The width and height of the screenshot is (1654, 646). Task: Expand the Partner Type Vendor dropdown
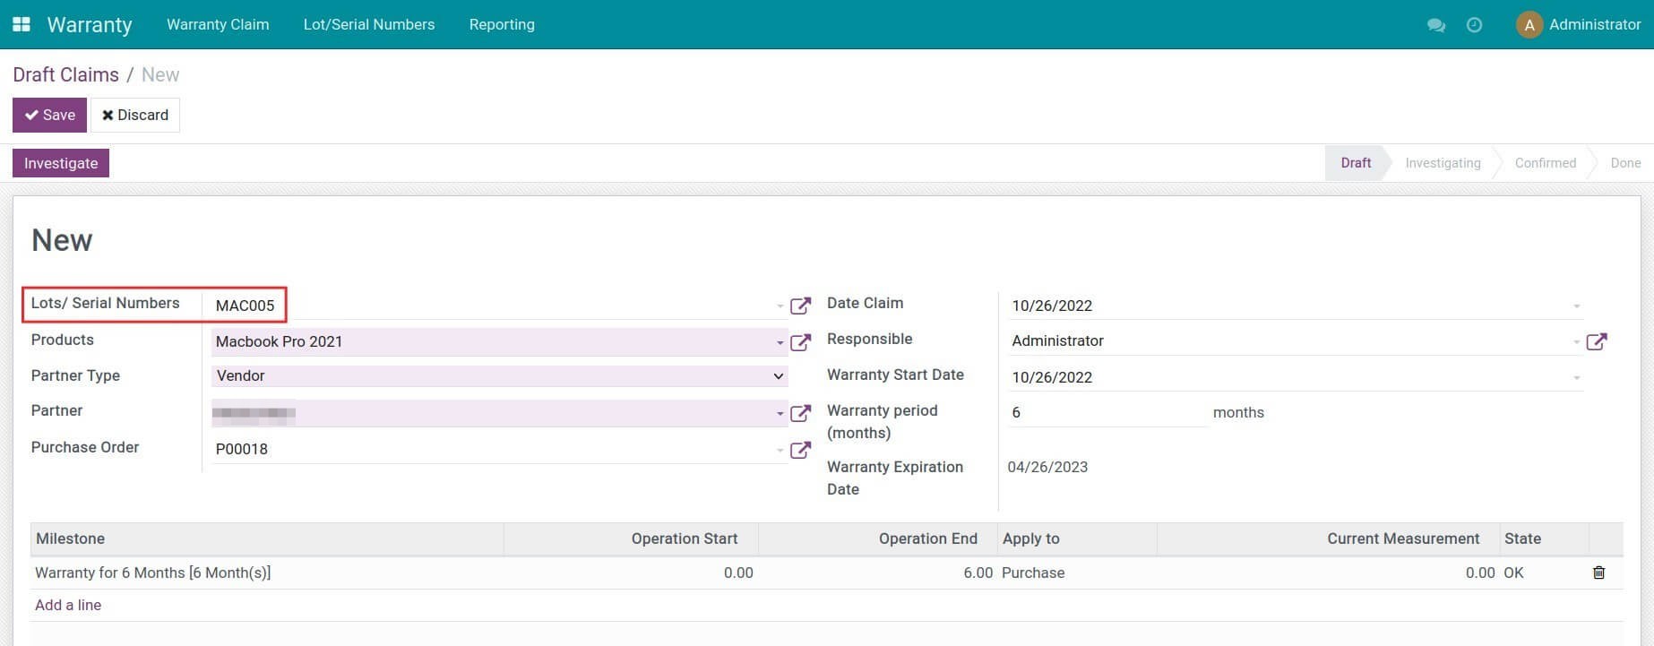coord(778,376)
